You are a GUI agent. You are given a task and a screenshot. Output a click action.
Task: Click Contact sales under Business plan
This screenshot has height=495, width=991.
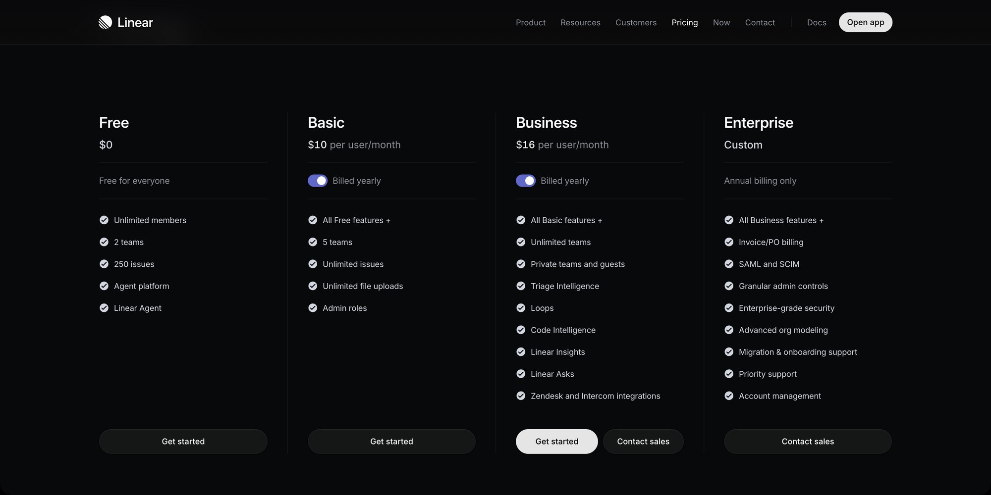[643, 442]
